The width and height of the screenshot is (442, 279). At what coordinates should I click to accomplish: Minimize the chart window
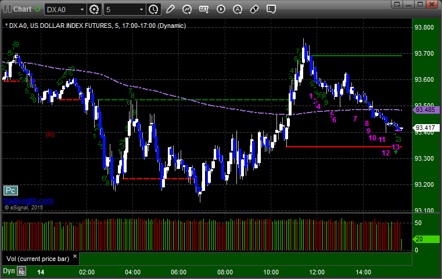409,4
